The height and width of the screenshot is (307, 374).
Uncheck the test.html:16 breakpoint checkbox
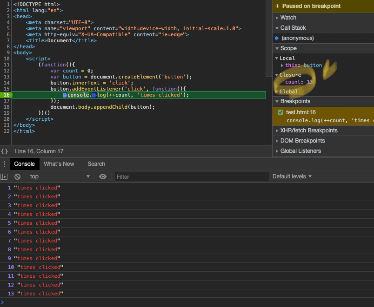click(x=280, y=112)
